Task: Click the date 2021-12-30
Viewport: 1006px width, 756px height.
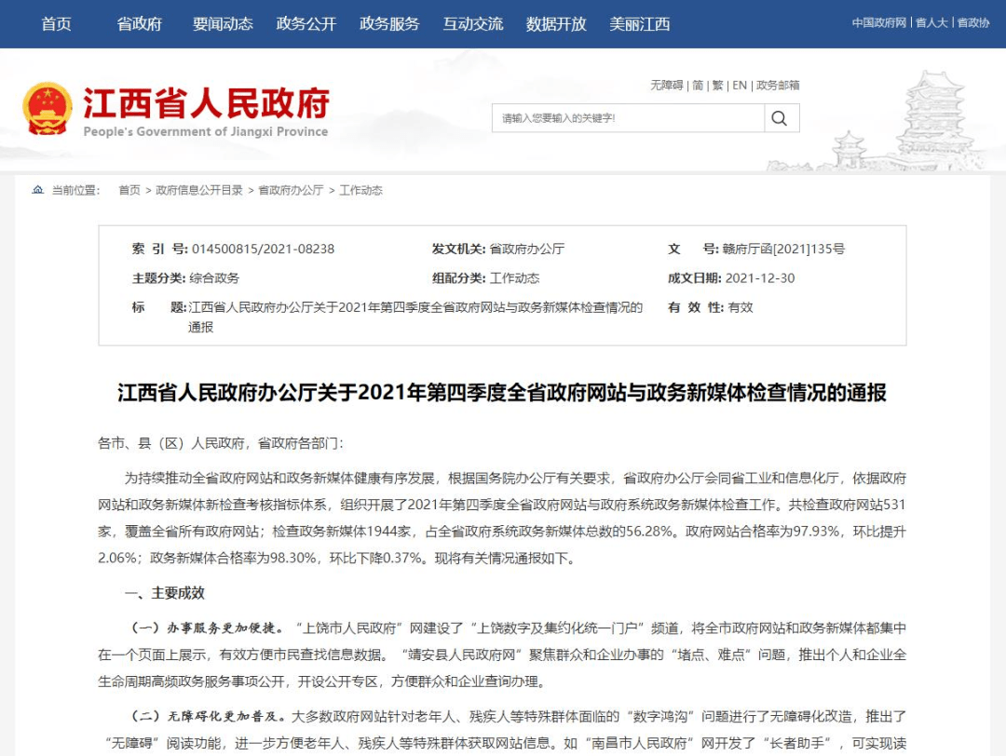Action: pos(760,278)
